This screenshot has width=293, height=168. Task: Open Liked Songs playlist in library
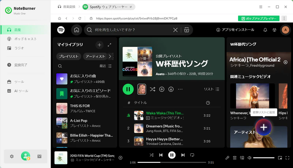(x=85, y=79)
